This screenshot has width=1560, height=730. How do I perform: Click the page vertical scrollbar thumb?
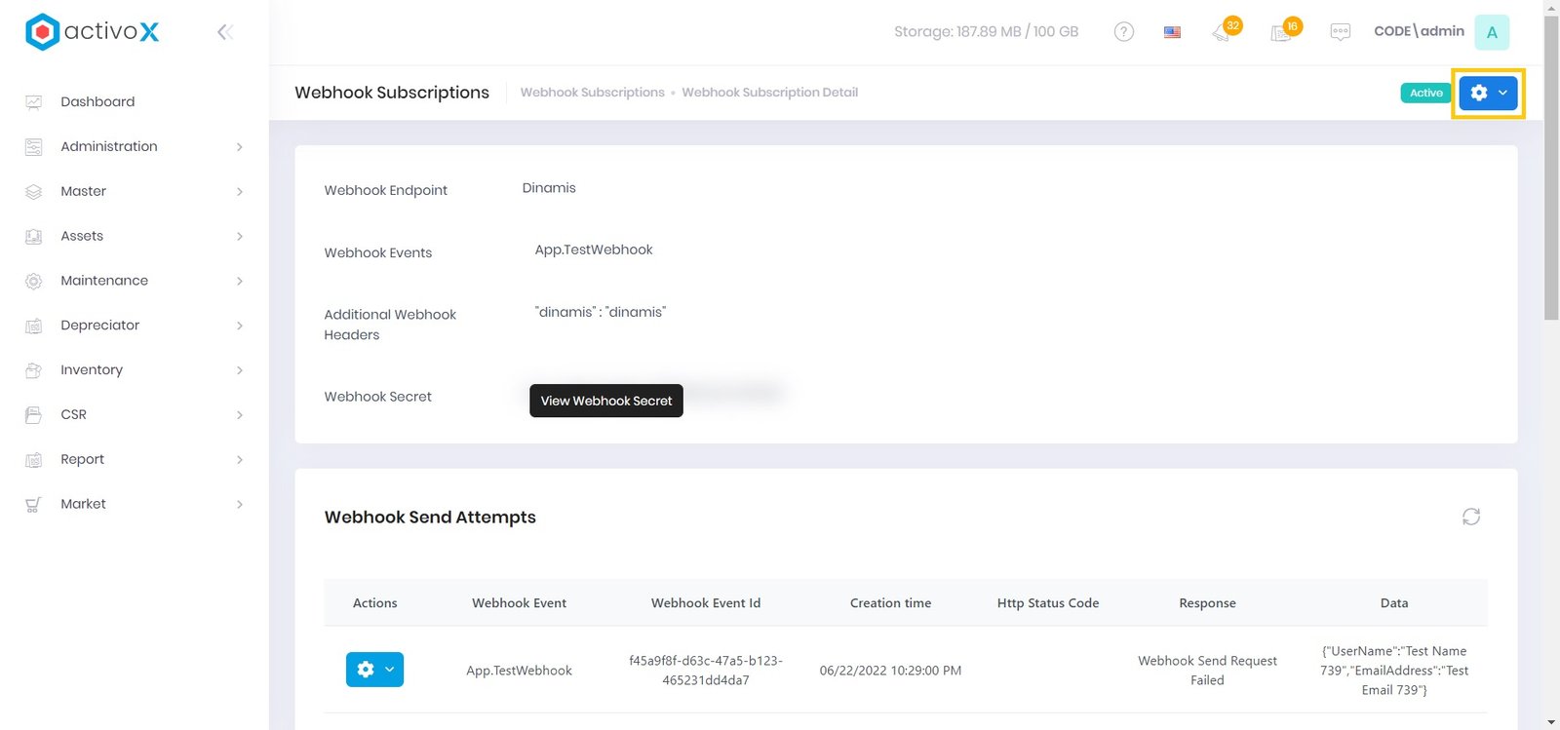(x=1551, y=168)
